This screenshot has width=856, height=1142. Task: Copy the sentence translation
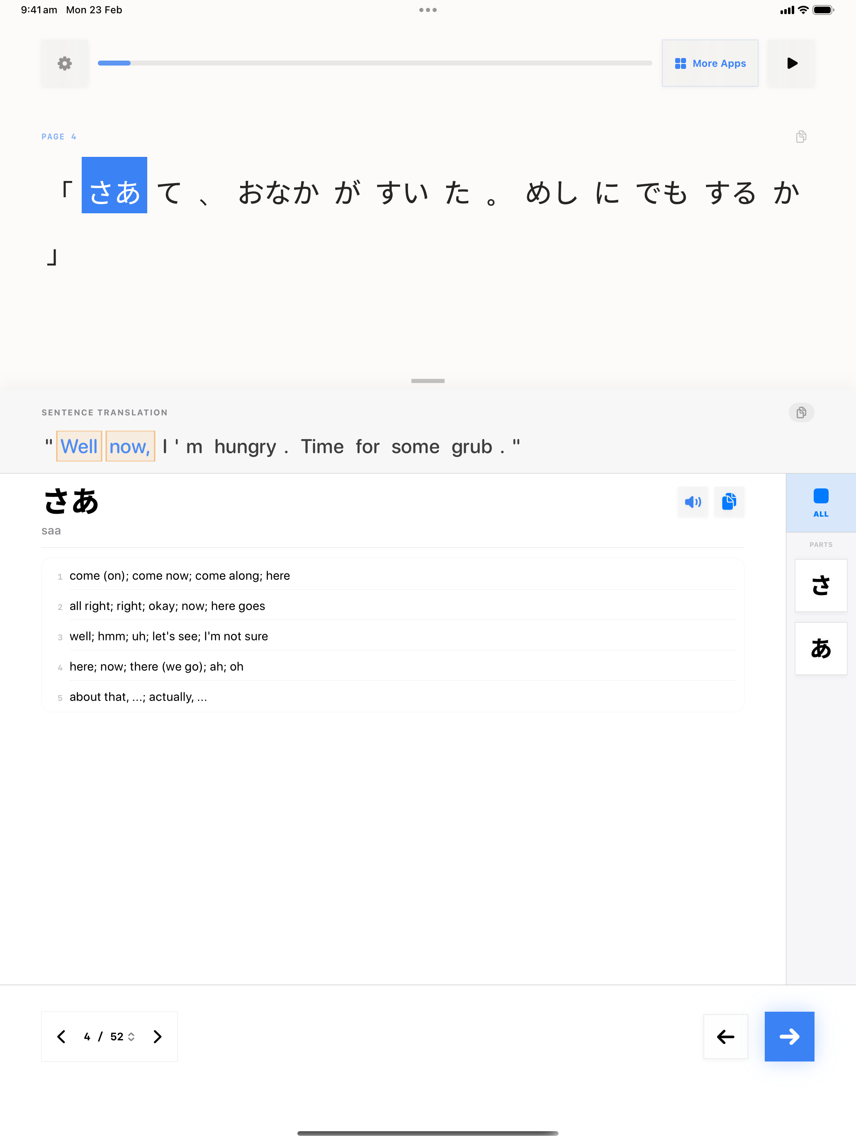[801, 412]
